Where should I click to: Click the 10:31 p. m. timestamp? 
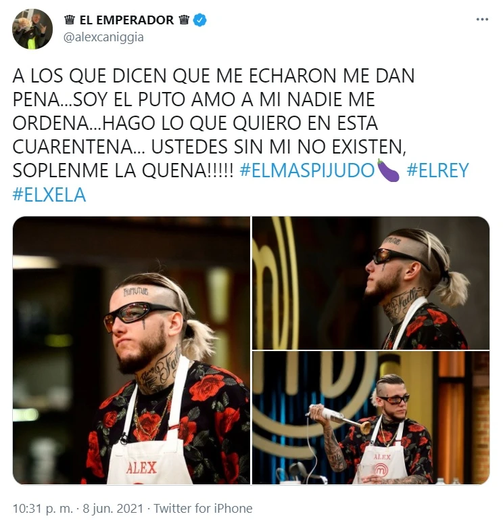coord(43,508)
